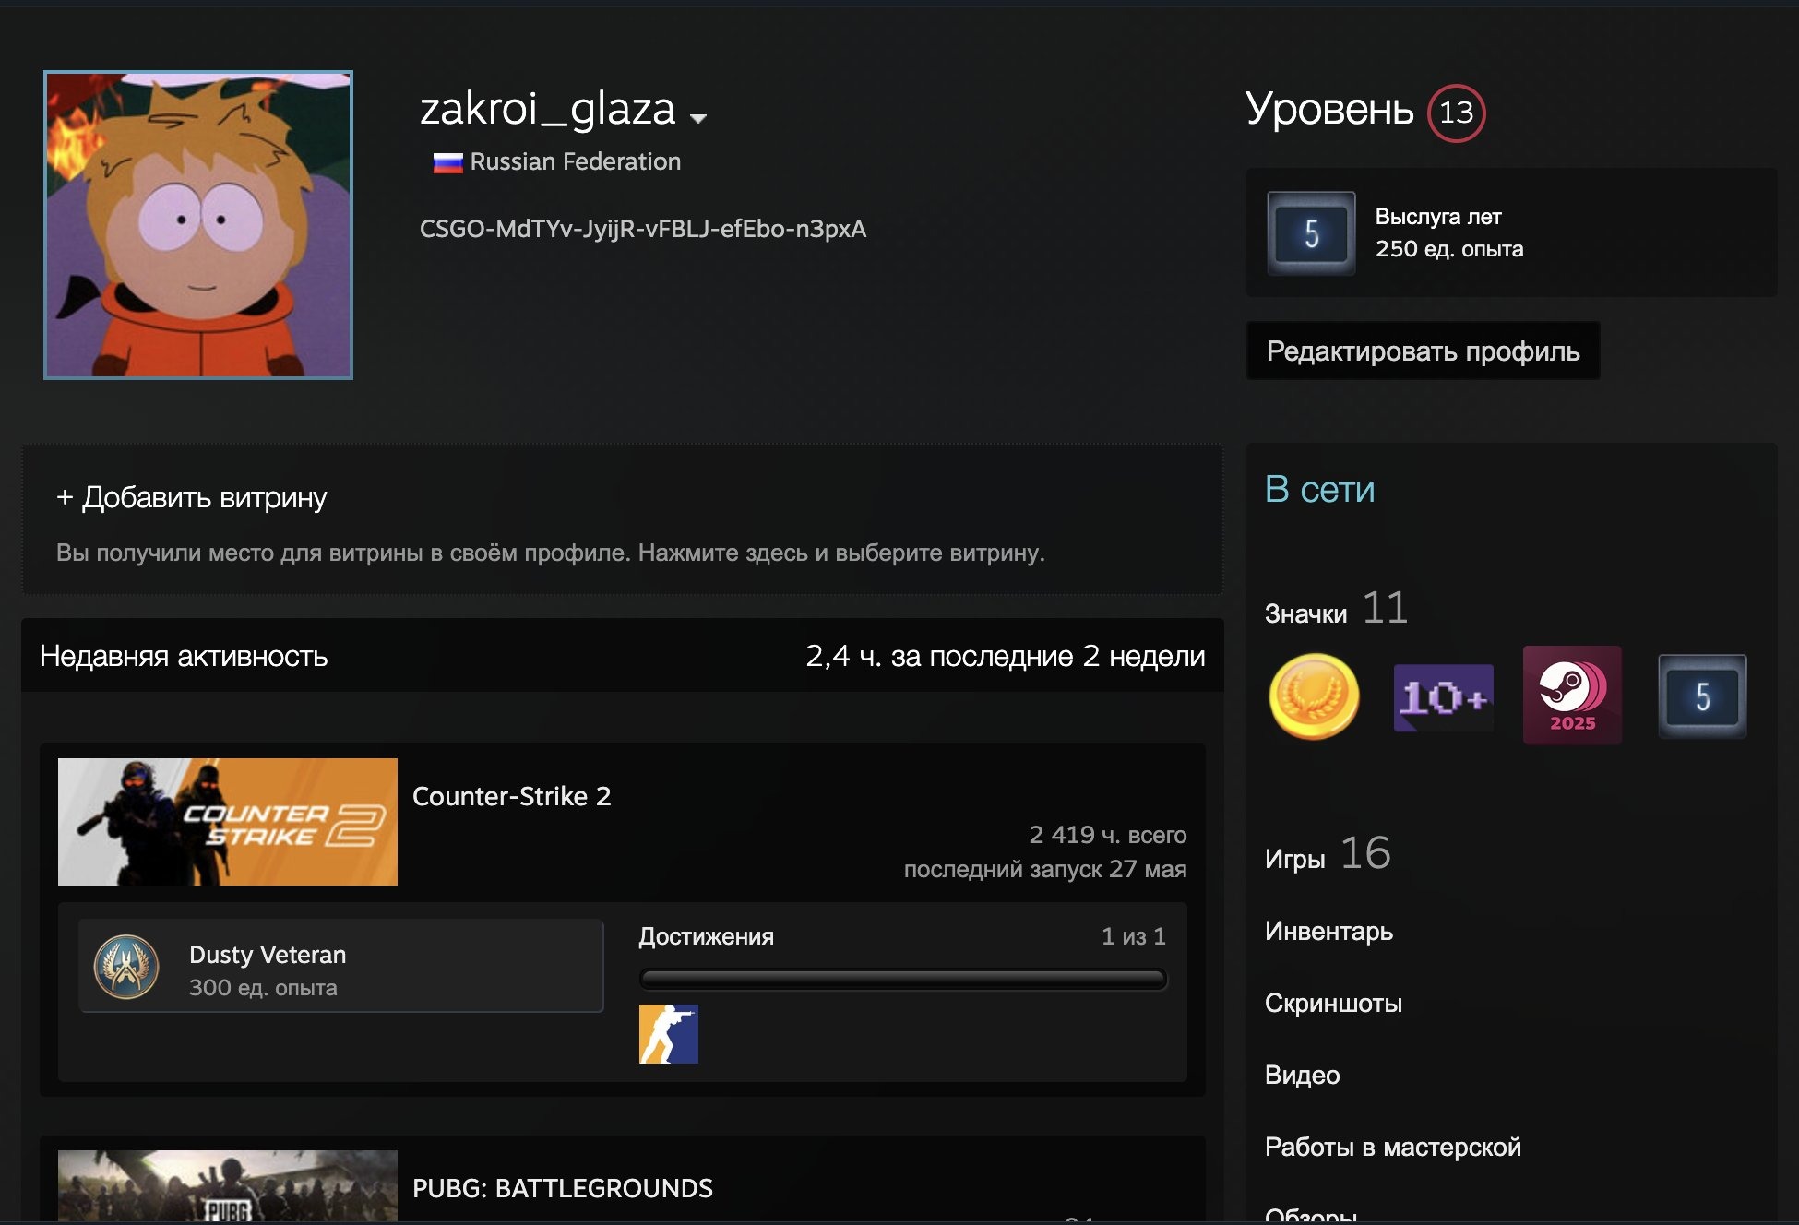The height and width of the screenshot is (1225, 1799).
Task: Click the 300 ед. опыта text
Action: (x=263, y=988)
